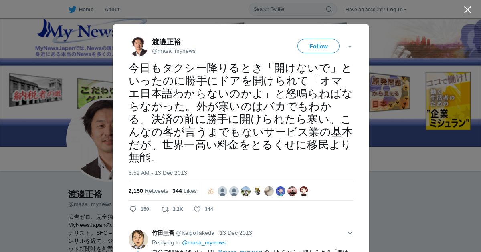Expand options chevron on 竹田圭吾's reply

coord(350,233)
